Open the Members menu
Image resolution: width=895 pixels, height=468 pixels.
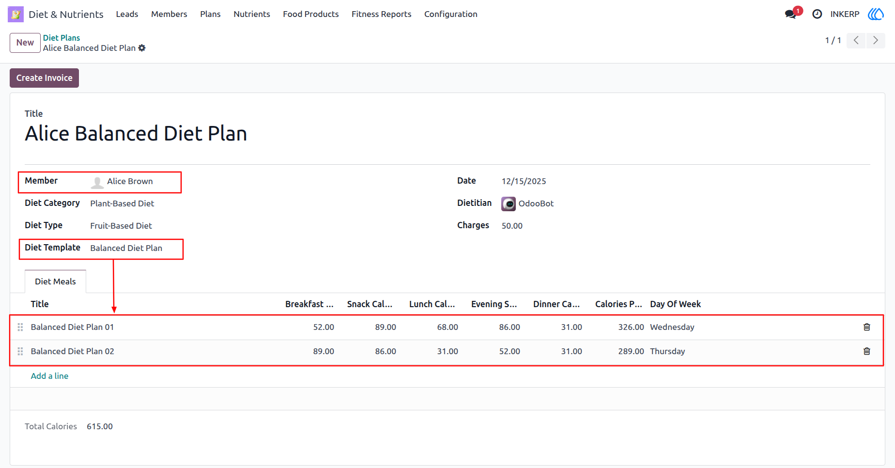(169, 14)
